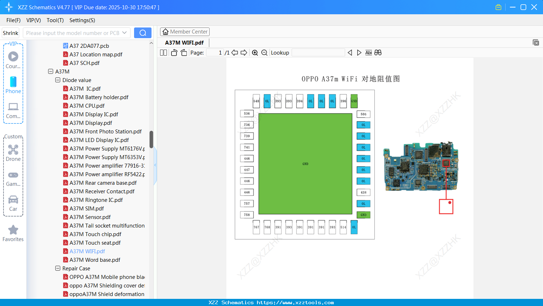Collapse the Diode value folder

click(x=57, y=80)
